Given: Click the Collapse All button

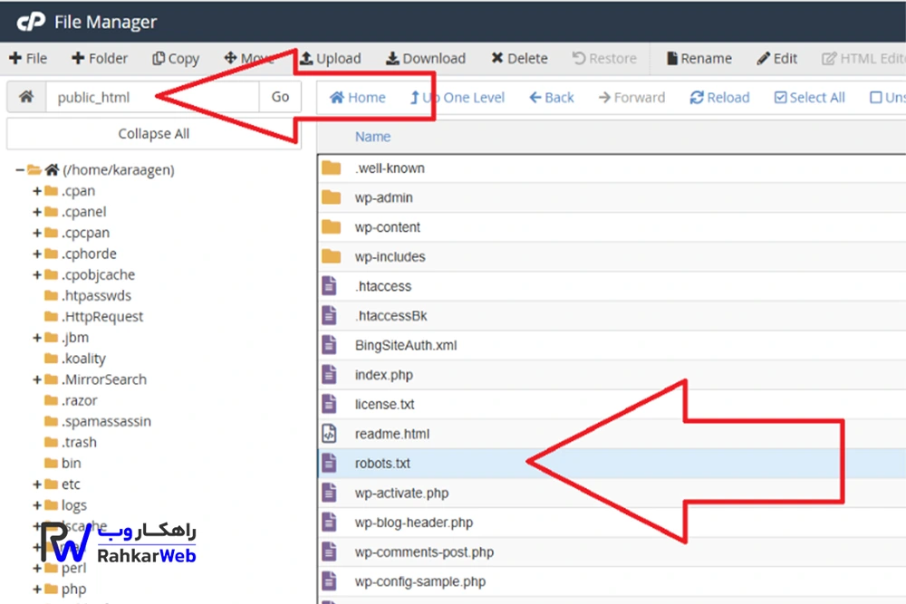Looking at the screenshot, I should point(154,133).
